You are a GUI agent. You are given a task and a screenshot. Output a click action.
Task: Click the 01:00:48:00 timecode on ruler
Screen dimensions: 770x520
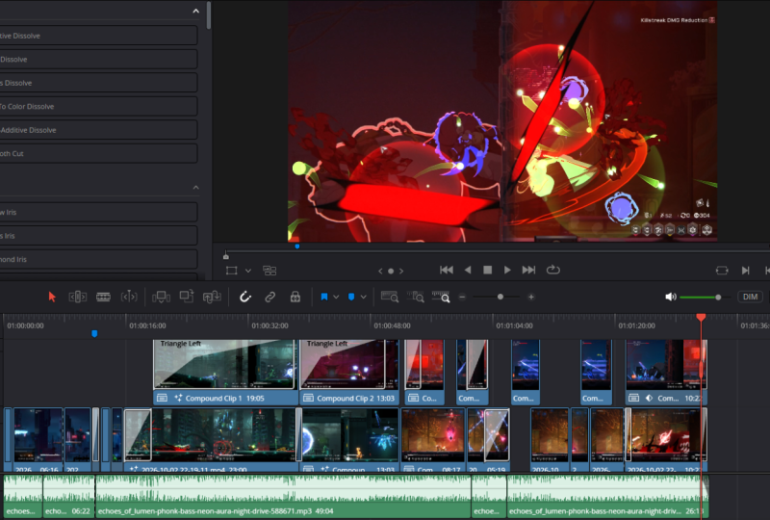pos(392,325)
